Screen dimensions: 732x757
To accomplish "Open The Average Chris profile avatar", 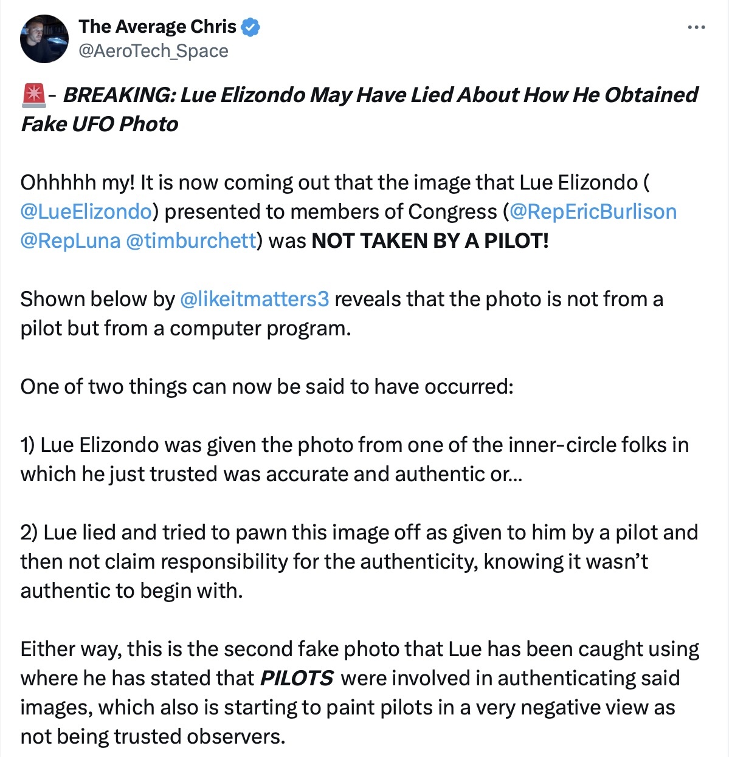I will coord(44,39).
